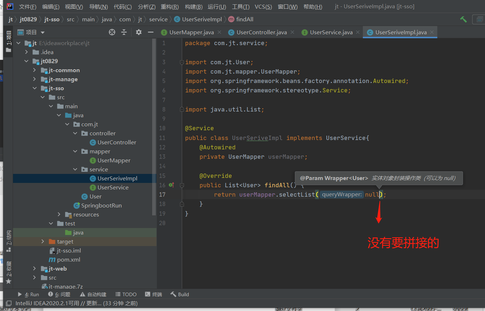This screenshot has height=311, width=485.
Task: Open the Structure tool window on left edge
Action: pyautogui.click(x=9, y=241)
